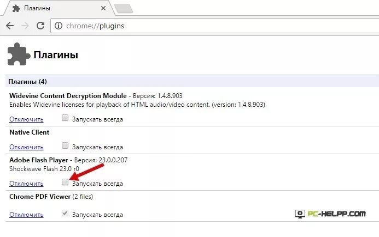The width and height of the screenshot is (379, 237).
Task: Click the Плагины (4) section header
Action: pos(192,81)
